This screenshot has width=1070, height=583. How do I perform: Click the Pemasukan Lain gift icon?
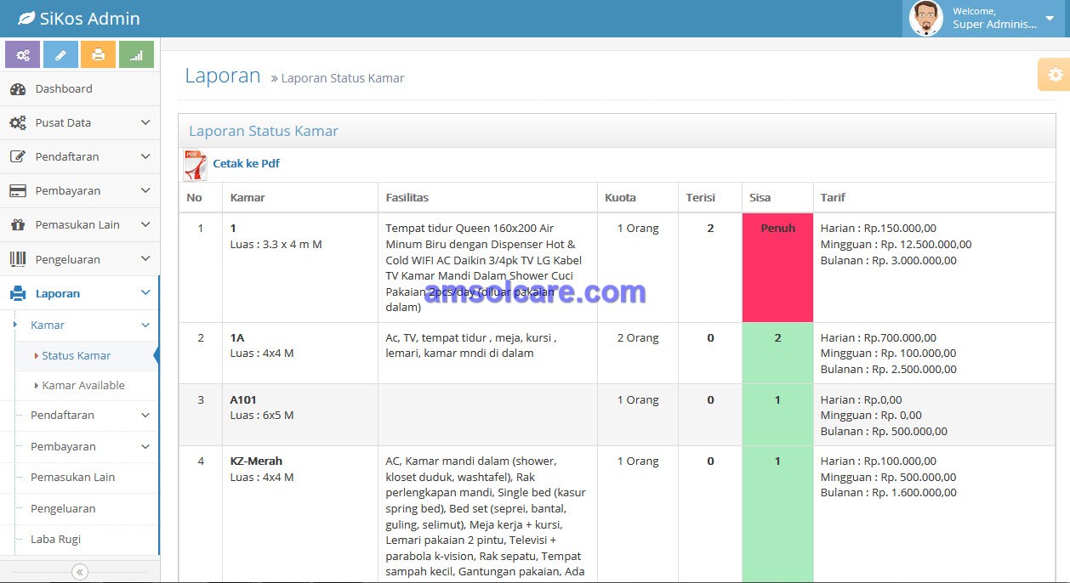click(18, 225)
